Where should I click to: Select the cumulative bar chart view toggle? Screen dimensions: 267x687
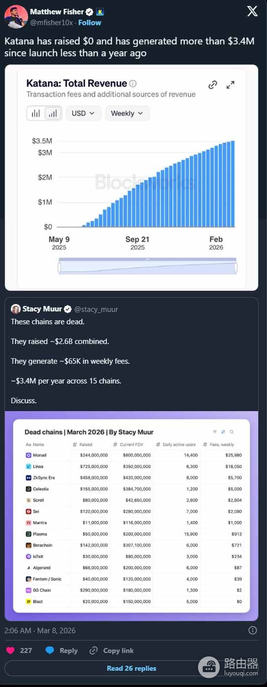tap(53, 113)
